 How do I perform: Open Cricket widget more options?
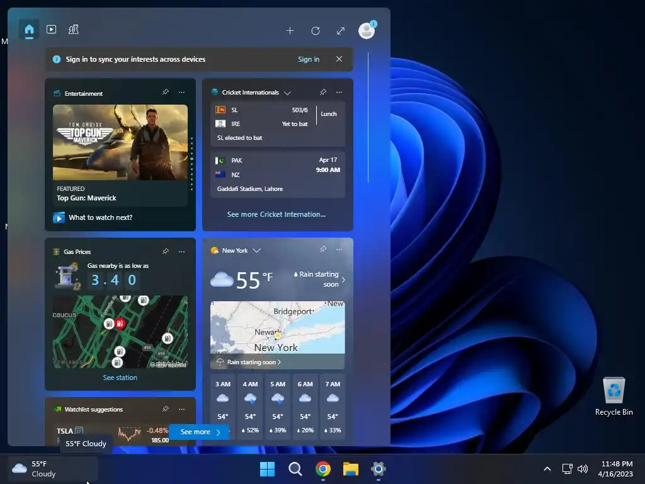coord(339,92)
